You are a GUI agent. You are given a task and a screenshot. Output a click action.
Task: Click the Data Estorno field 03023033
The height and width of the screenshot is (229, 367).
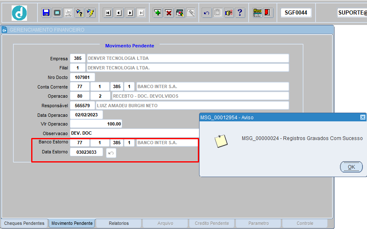(x=86, y=152)
